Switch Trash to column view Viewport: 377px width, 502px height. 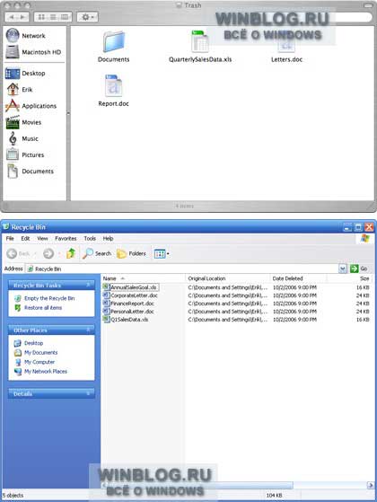65,17
